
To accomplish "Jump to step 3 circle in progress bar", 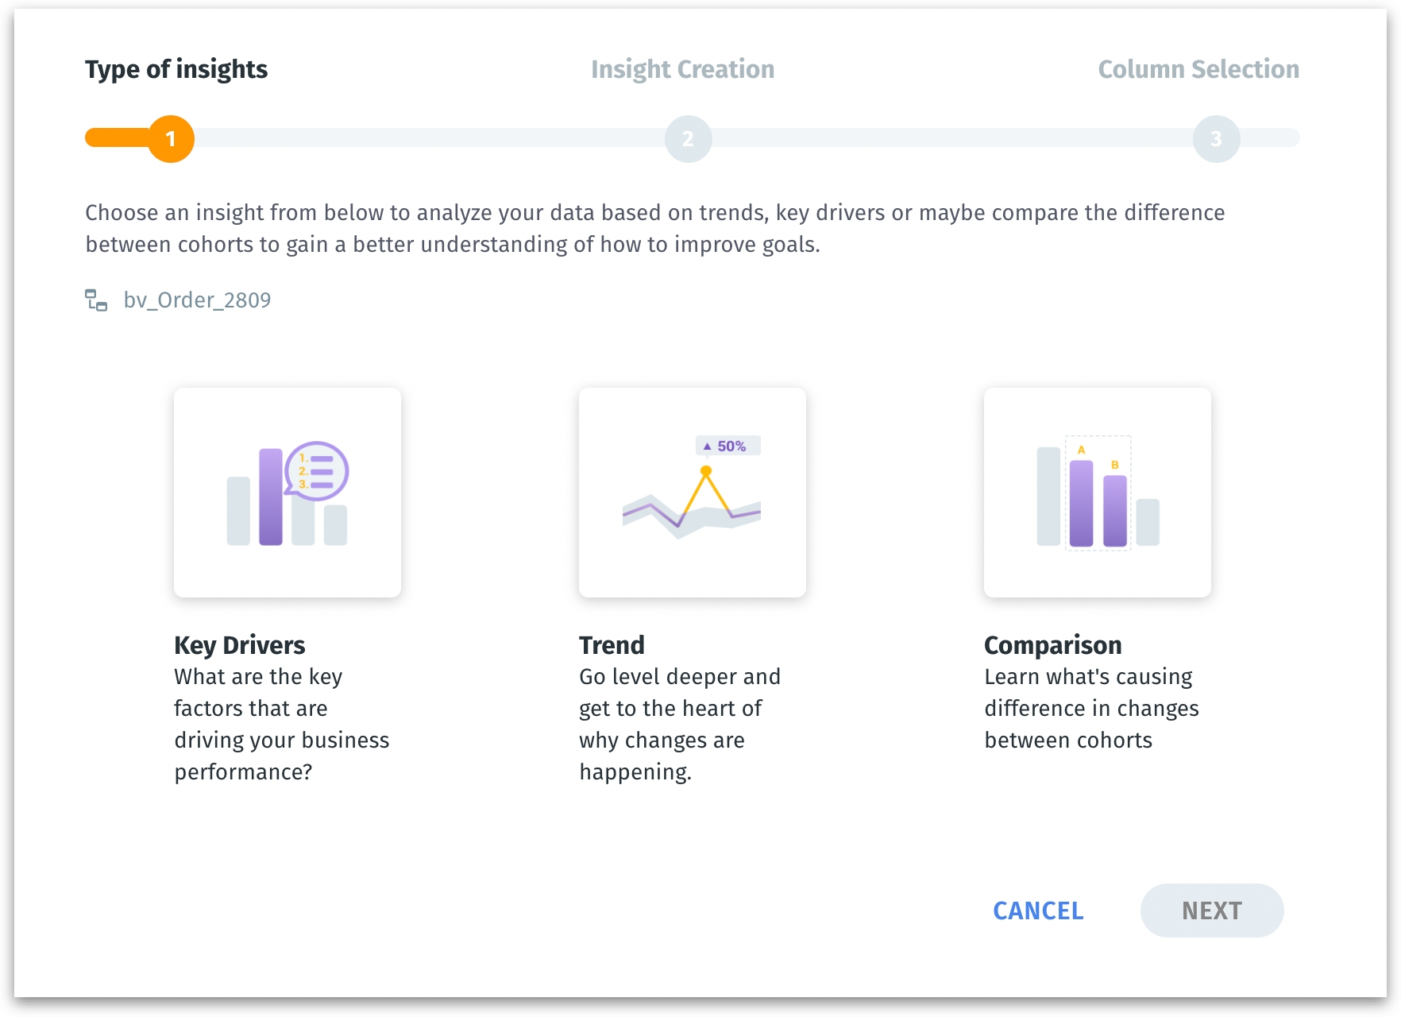I will click(x=1215, y=139).
